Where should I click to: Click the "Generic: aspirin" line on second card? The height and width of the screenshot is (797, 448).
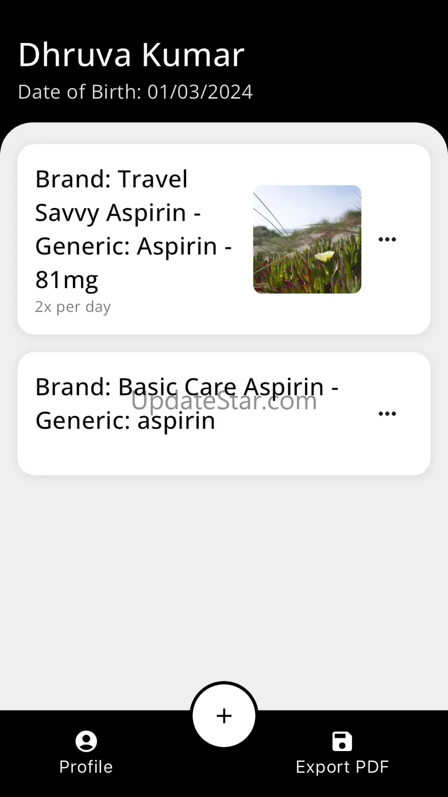[x=125, y=421]
